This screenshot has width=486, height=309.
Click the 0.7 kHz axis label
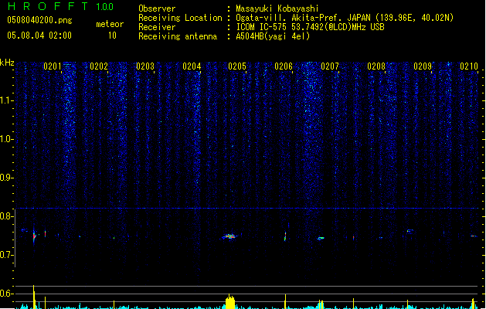[x=6, y=255]
